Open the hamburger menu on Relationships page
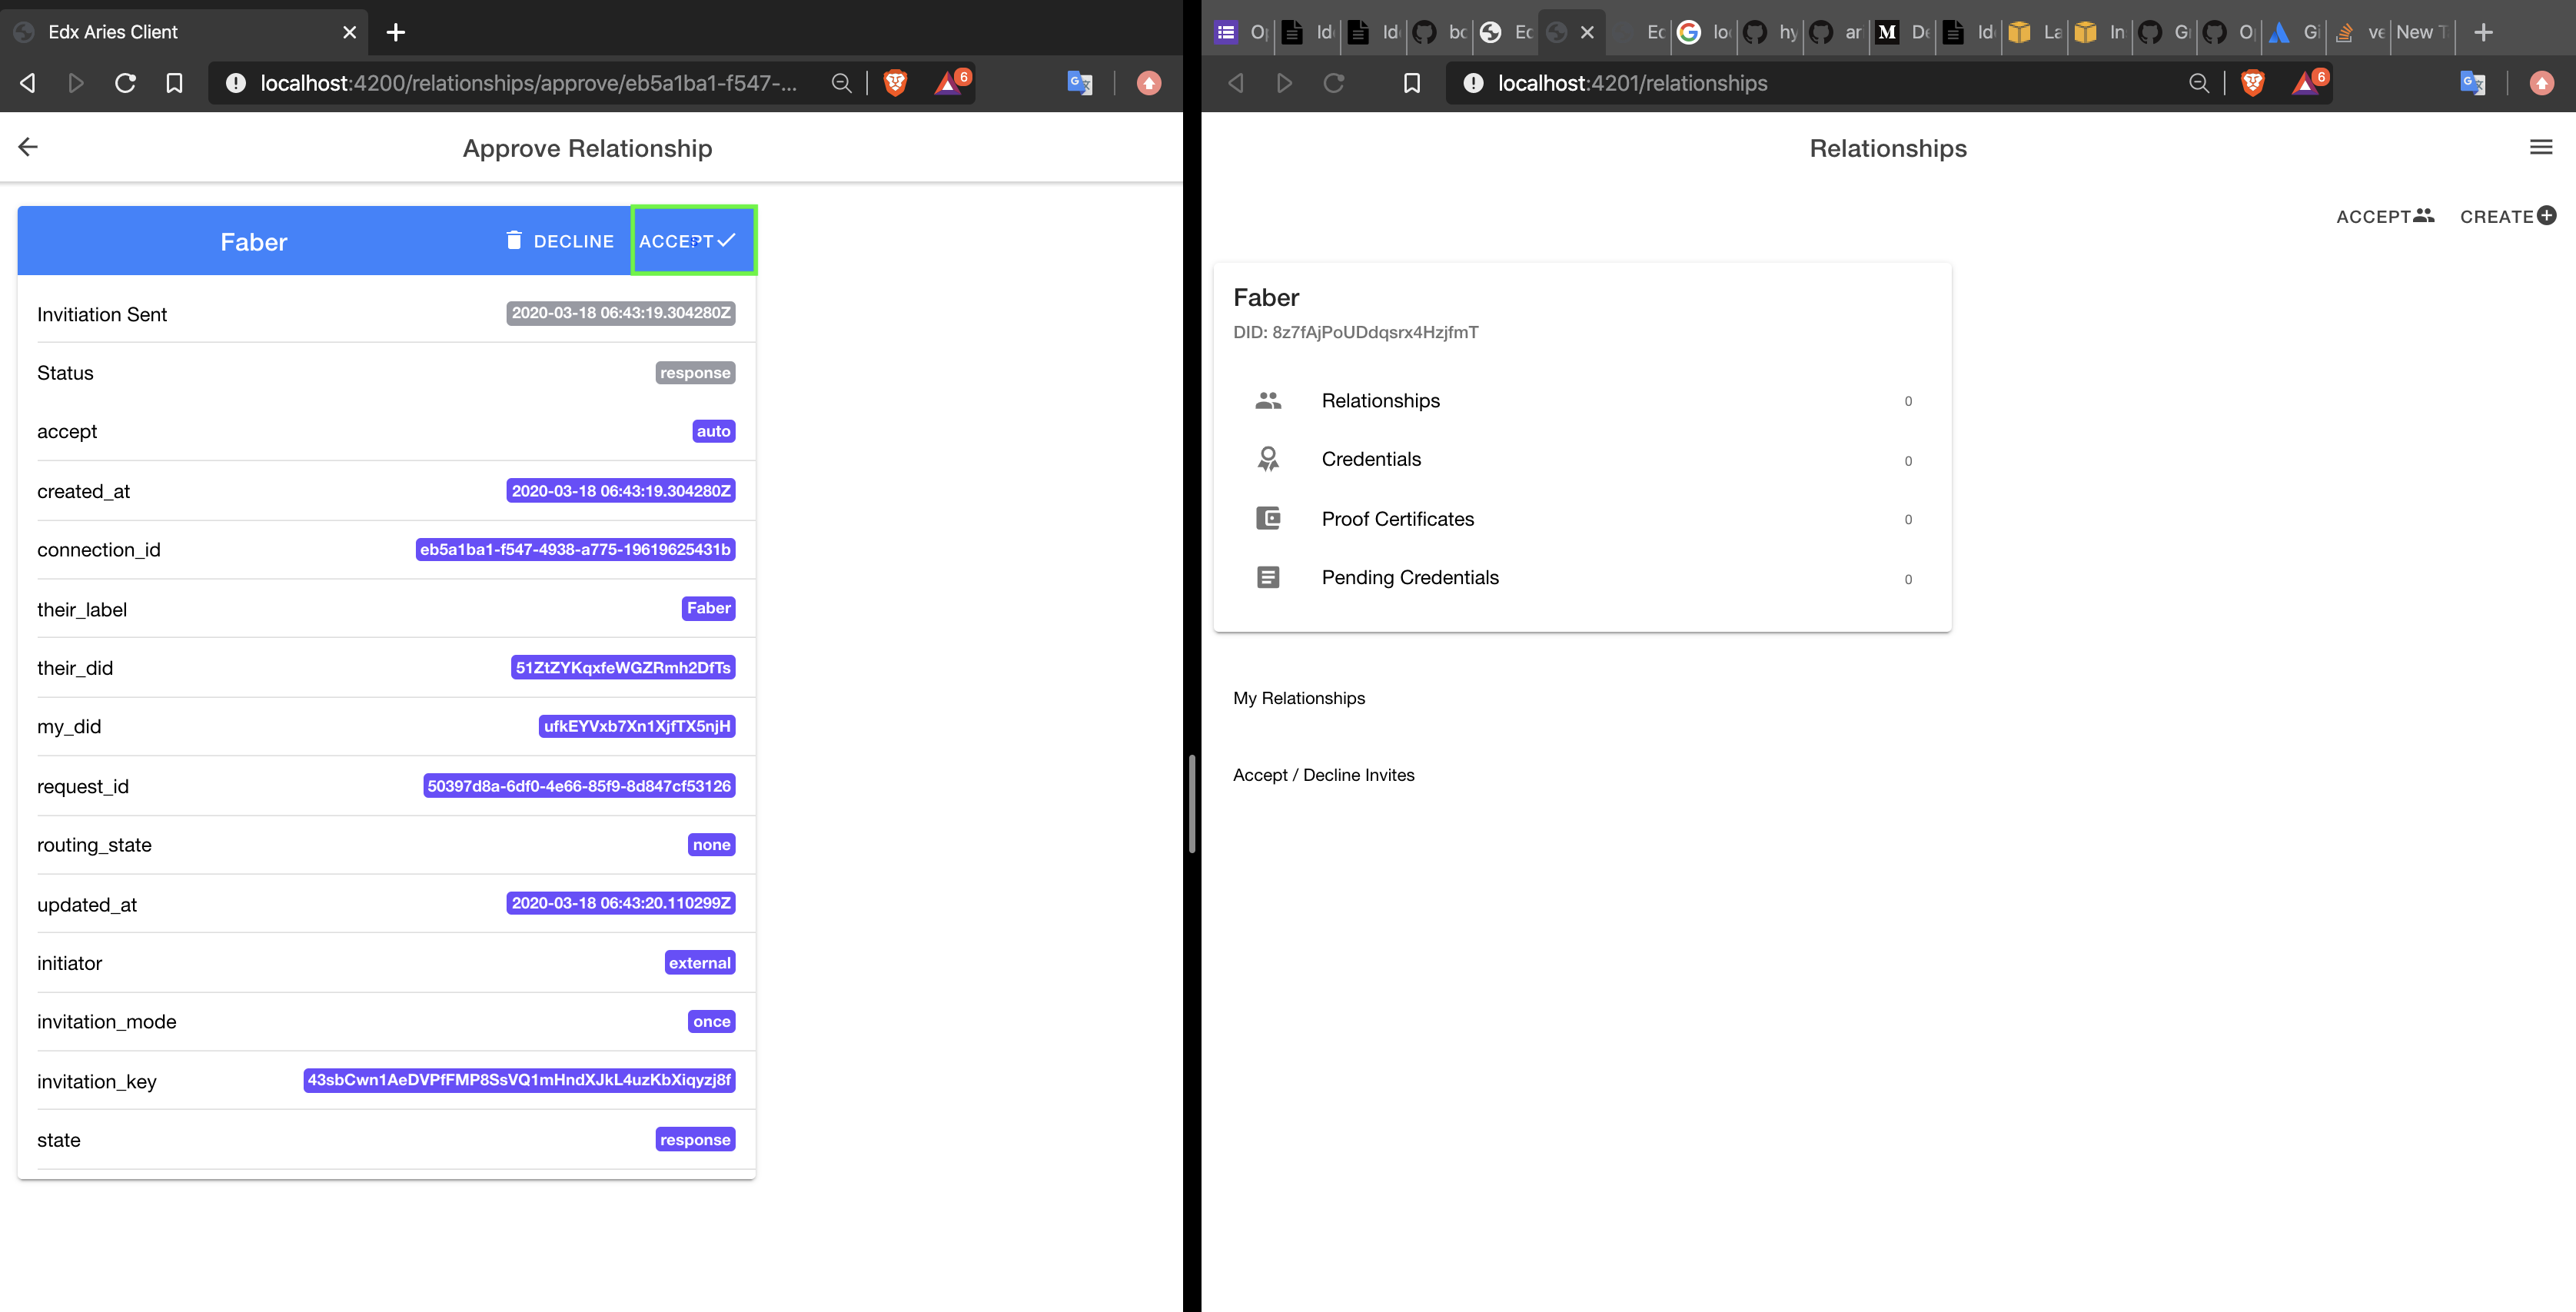Viewport: 2576px width, 1312px height. [2540, 147]
